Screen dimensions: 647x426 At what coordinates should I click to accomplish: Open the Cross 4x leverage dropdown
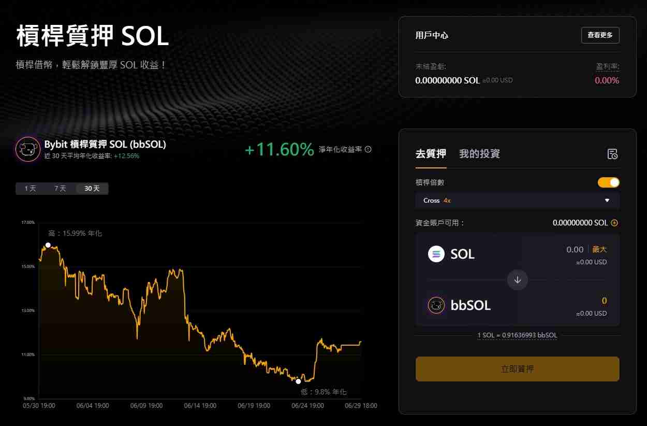point(517,201)
